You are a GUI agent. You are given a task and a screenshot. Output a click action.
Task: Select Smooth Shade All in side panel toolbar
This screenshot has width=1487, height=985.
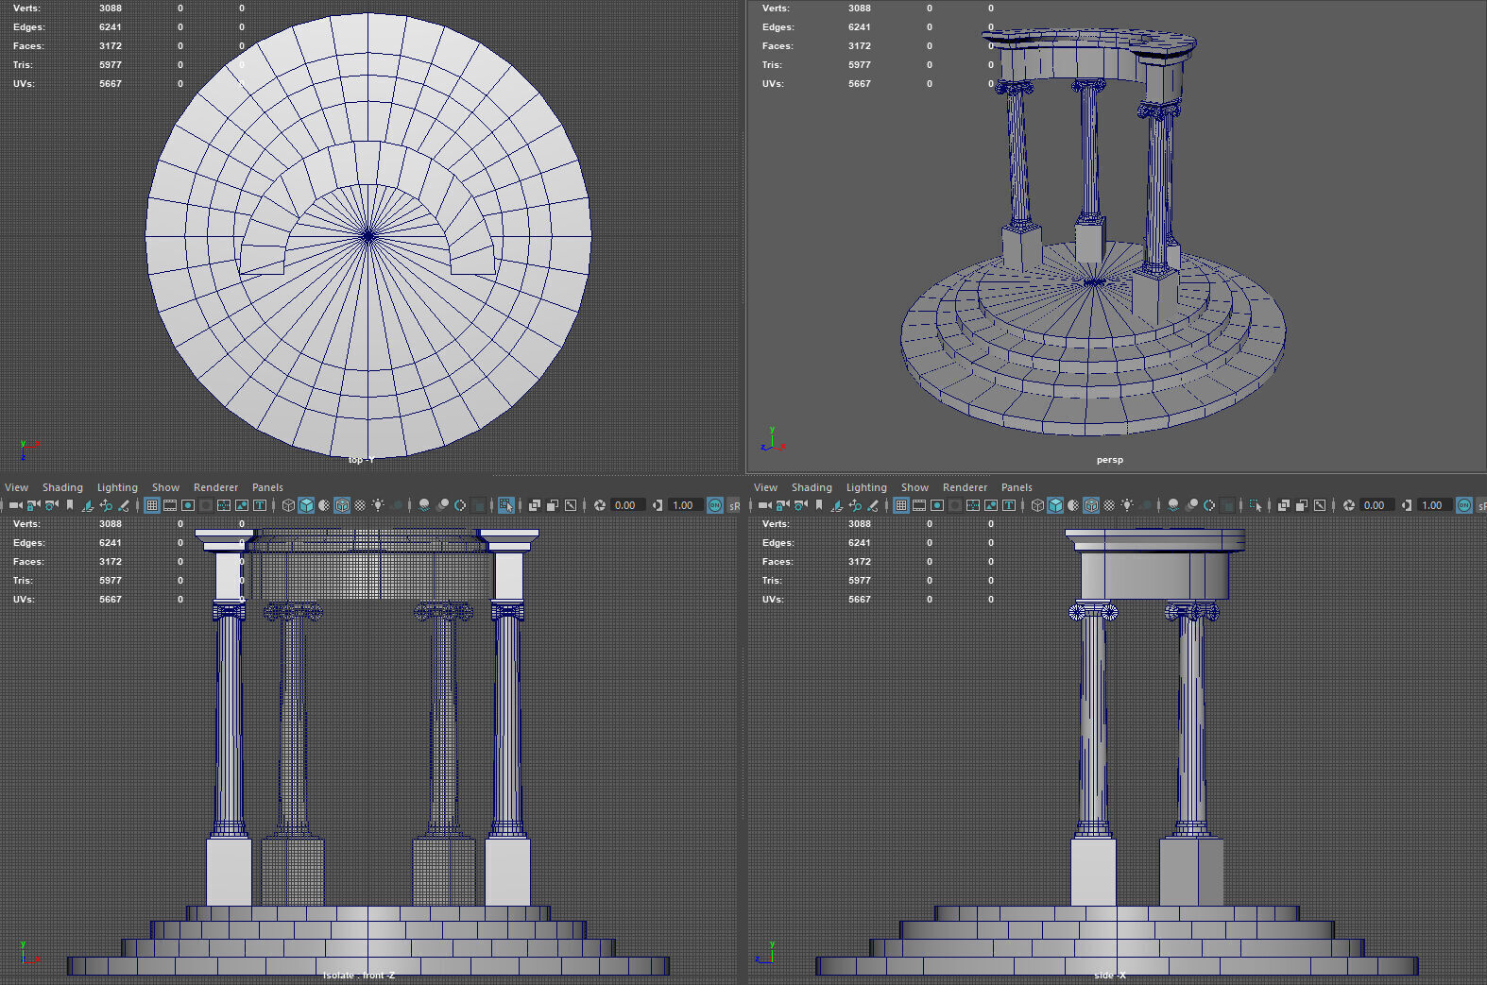[x=1055, y=505]
